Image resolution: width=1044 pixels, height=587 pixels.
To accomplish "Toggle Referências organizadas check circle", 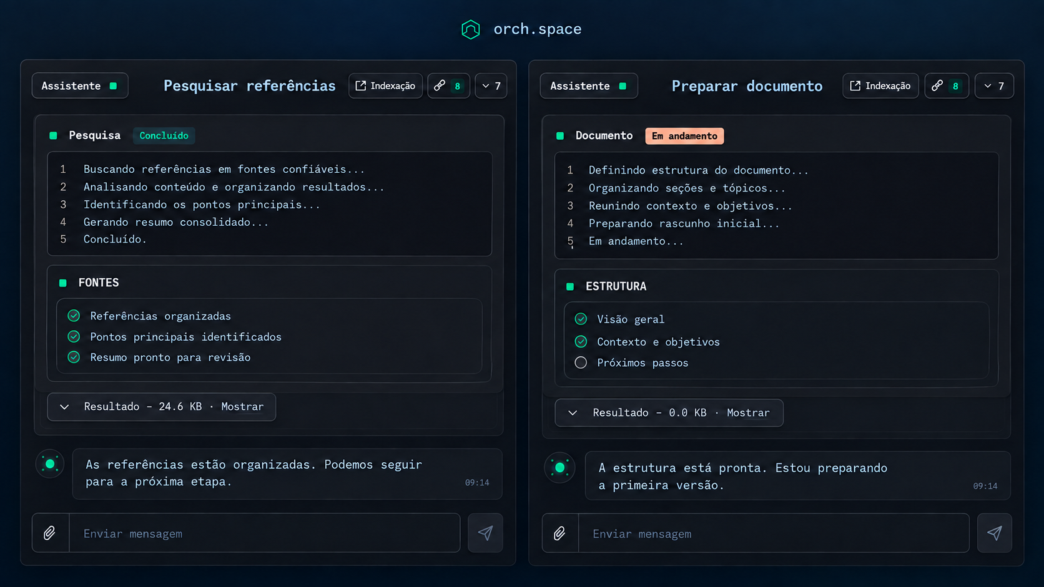I will (74, 316).
